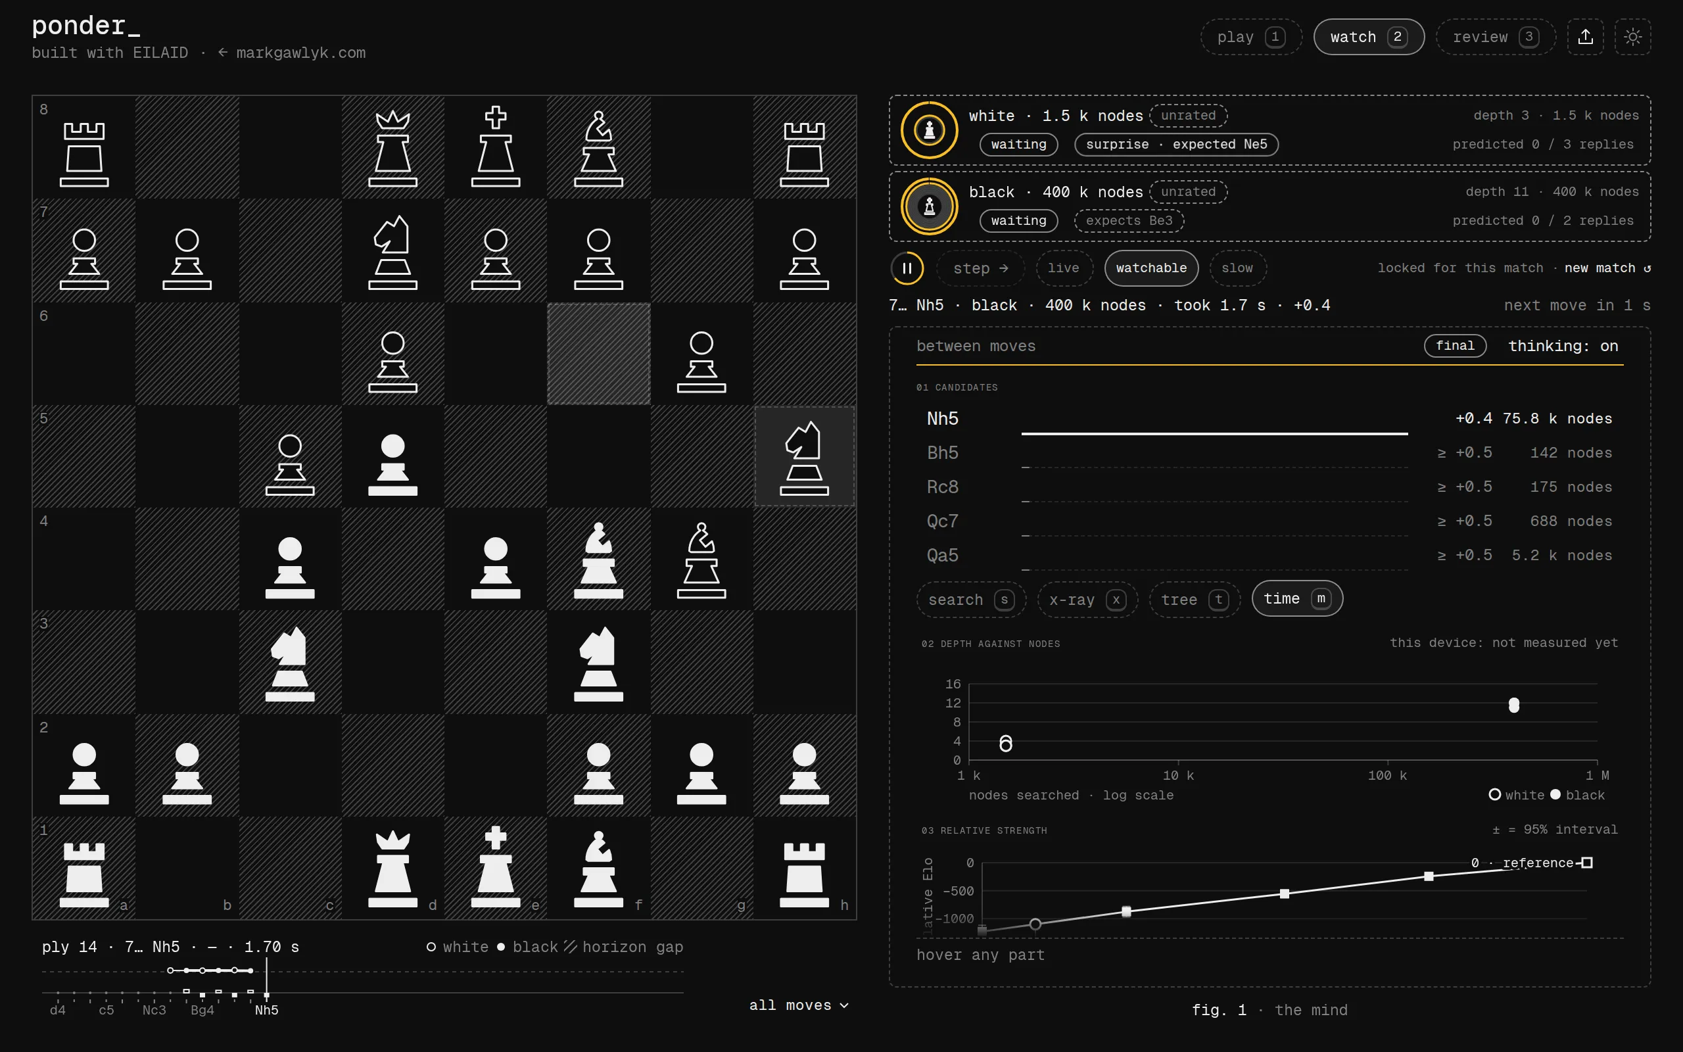1683x1052 pixels.
Task: Click black's unrated badge
Action: pos(1188,192)
